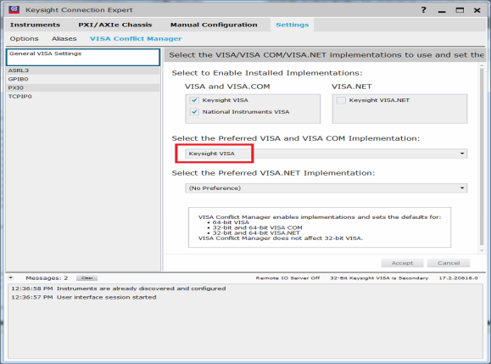Select the PXI0 interface row

83,87
